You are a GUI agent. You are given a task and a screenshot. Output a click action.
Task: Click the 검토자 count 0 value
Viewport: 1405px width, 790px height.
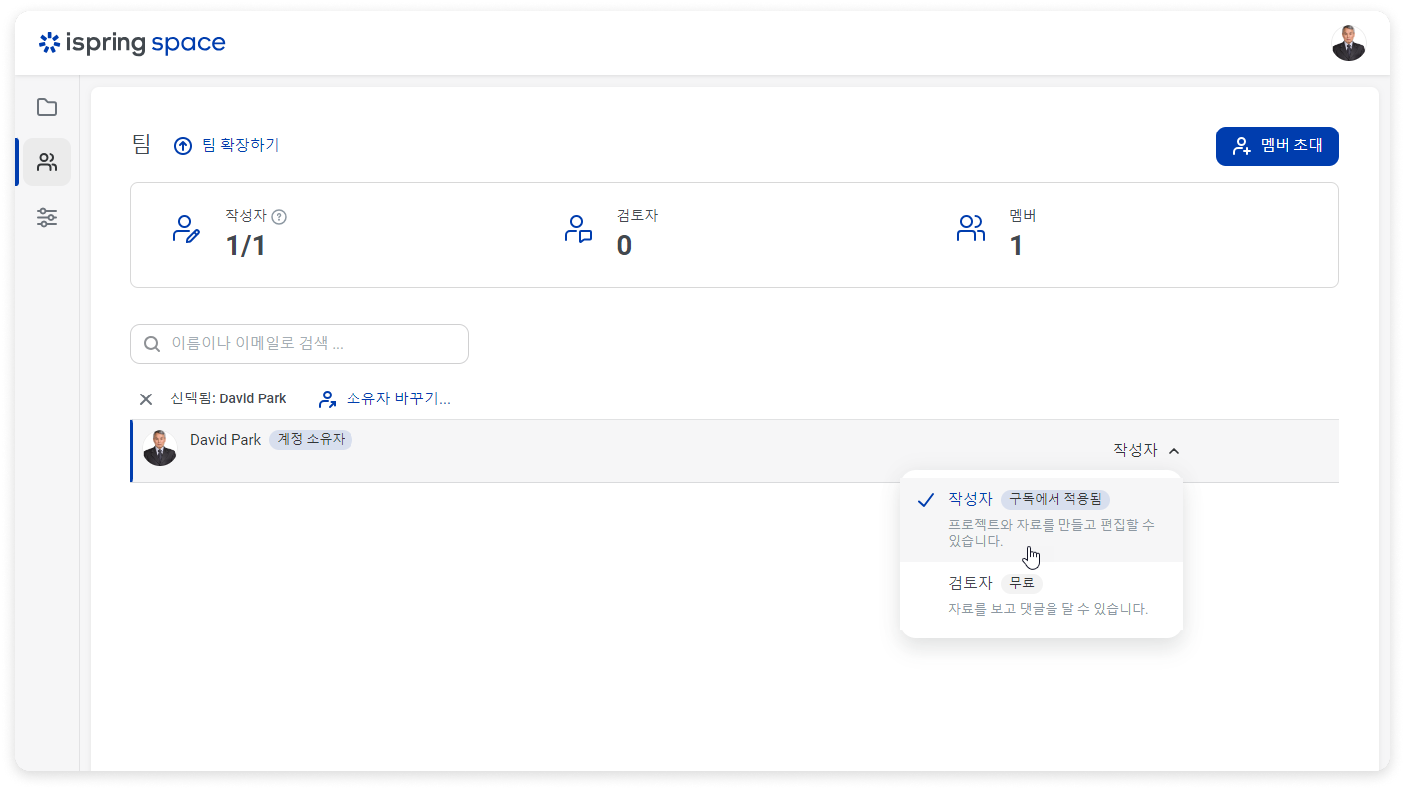coord(624,246)
